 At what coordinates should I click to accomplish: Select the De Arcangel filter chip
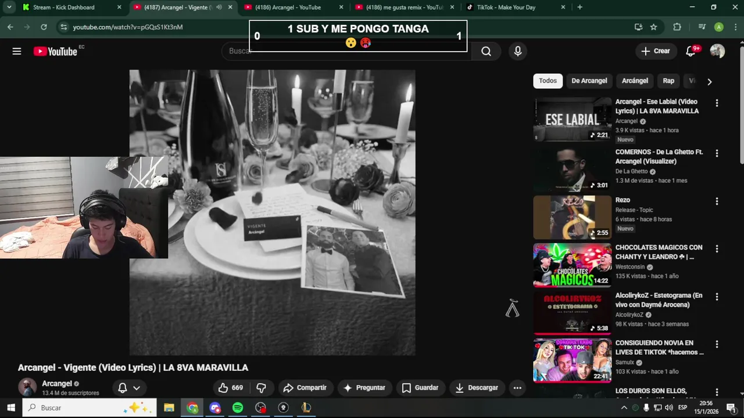589,81
